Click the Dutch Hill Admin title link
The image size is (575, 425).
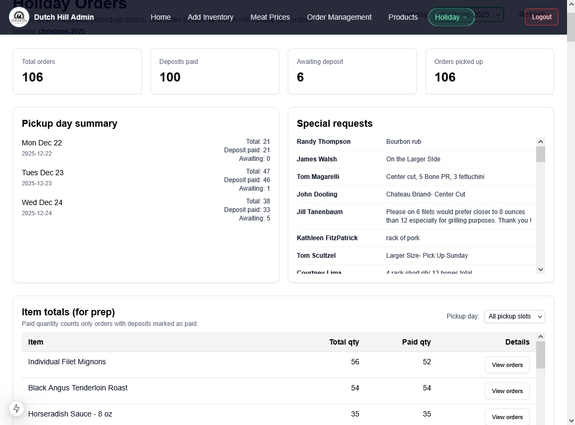coord(64,17)
